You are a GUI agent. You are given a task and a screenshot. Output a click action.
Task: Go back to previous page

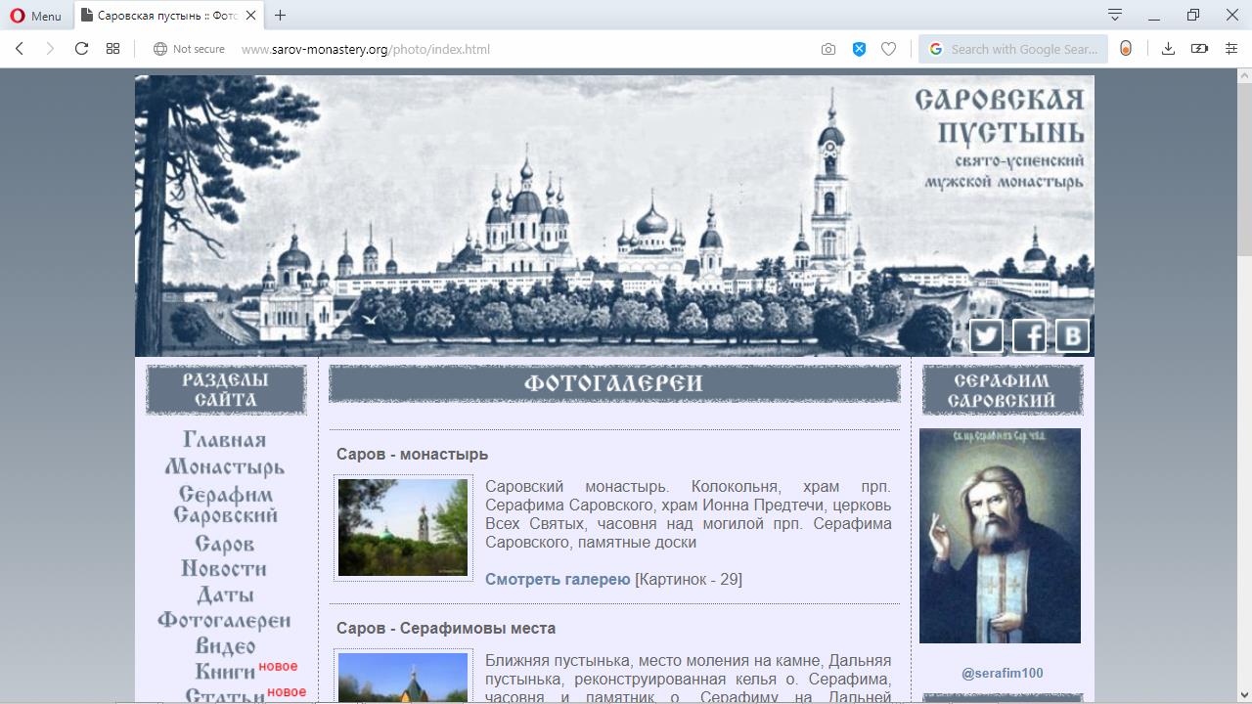tap(20, 49)
